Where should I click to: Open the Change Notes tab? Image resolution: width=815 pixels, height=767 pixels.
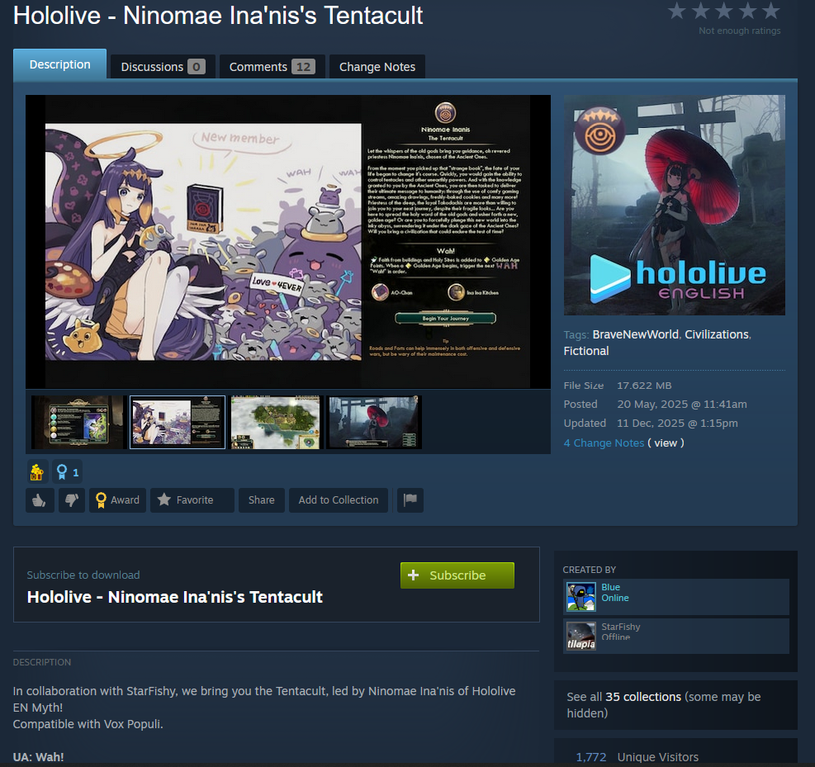tap(377, 67)
